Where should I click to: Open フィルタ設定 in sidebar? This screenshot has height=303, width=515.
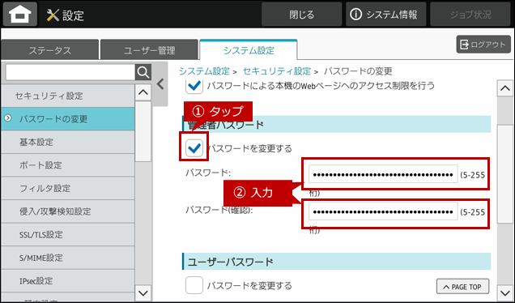pyautogui.click(x=68, y=188)
